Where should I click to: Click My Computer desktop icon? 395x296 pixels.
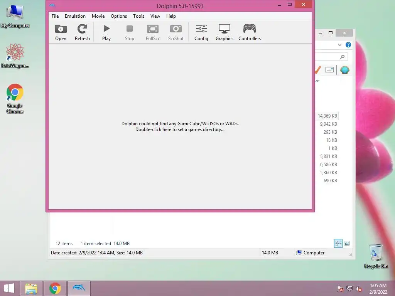click(x=15, y=16)
